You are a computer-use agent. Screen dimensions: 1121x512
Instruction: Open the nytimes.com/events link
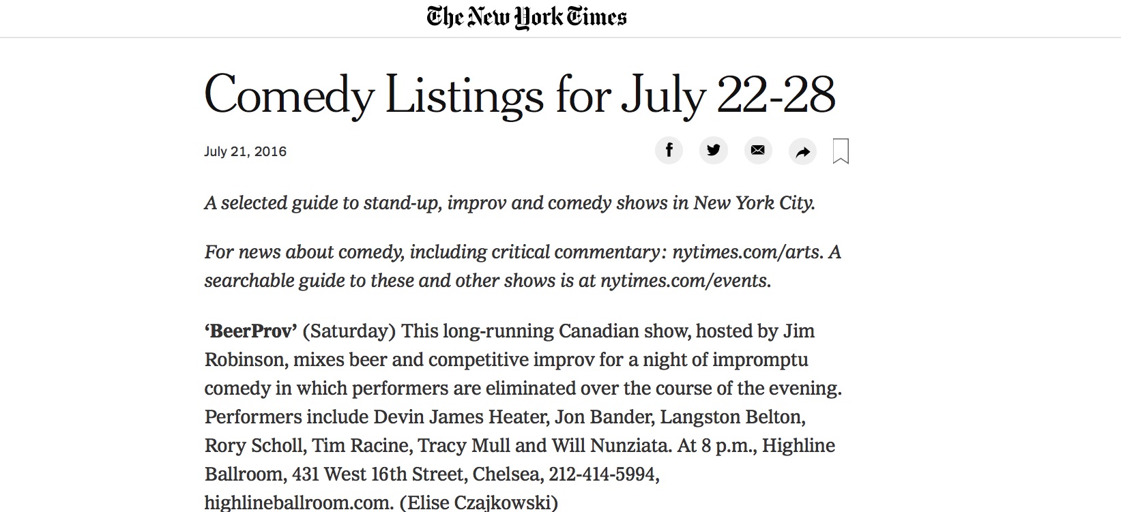point(684,281)
